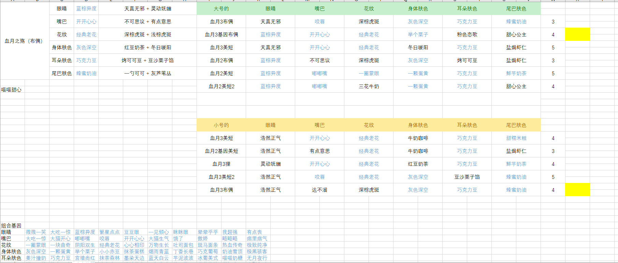Screen dimensions: 618x263
Task: Click the 微微一笑 gene cell
Action: pos(37,232)
